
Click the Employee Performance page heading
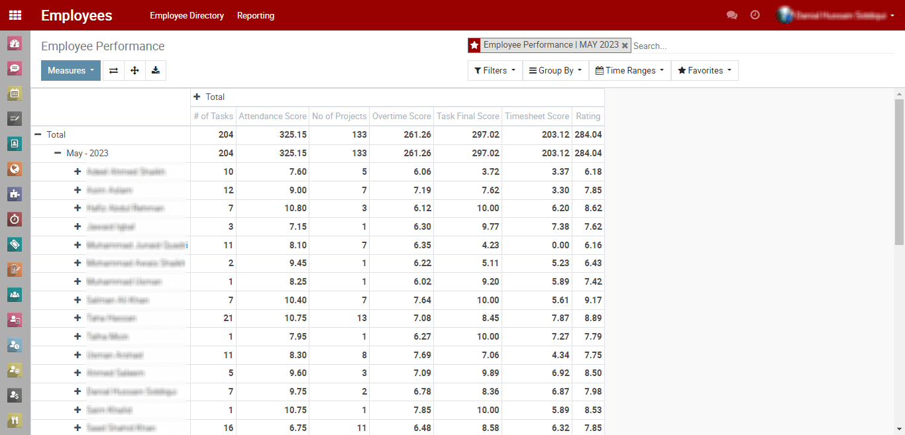(103, 46)
